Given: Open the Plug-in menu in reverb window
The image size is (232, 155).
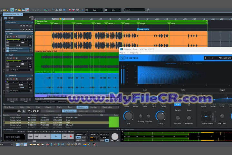Looking at the screenshot, I should pyautogui.click(x=122, y=53).
